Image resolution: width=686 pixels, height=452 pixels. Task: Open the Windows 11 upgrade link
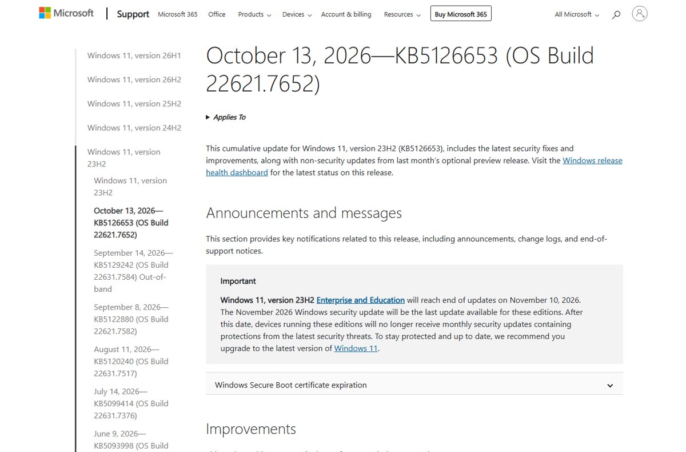point(356,348)
